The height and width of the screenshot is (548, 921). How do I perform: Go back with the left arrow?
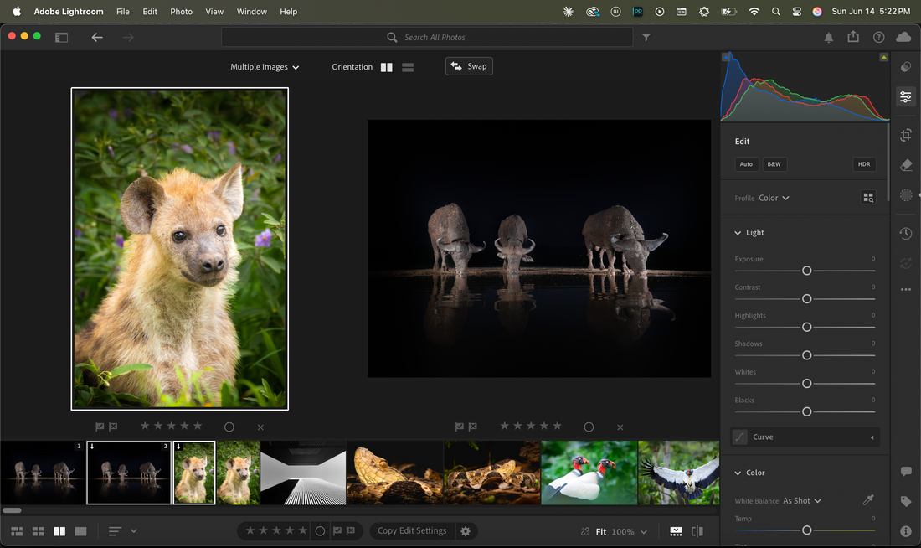point(97,37)
